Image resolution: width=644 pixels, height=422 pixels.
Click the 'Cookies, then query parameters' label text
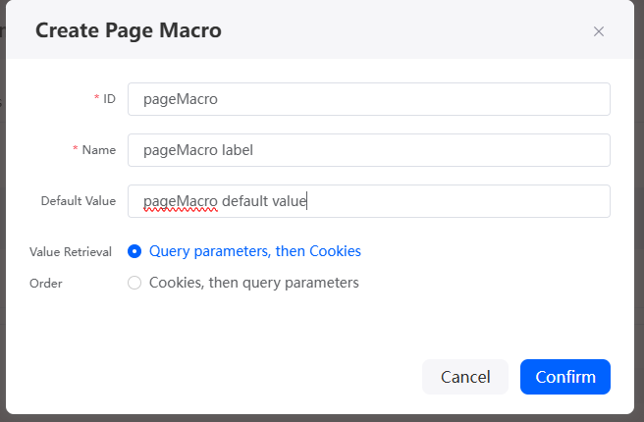254,283
